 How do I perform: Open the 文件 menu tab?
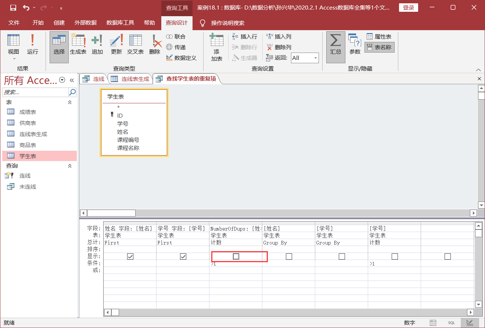(14, 22)
